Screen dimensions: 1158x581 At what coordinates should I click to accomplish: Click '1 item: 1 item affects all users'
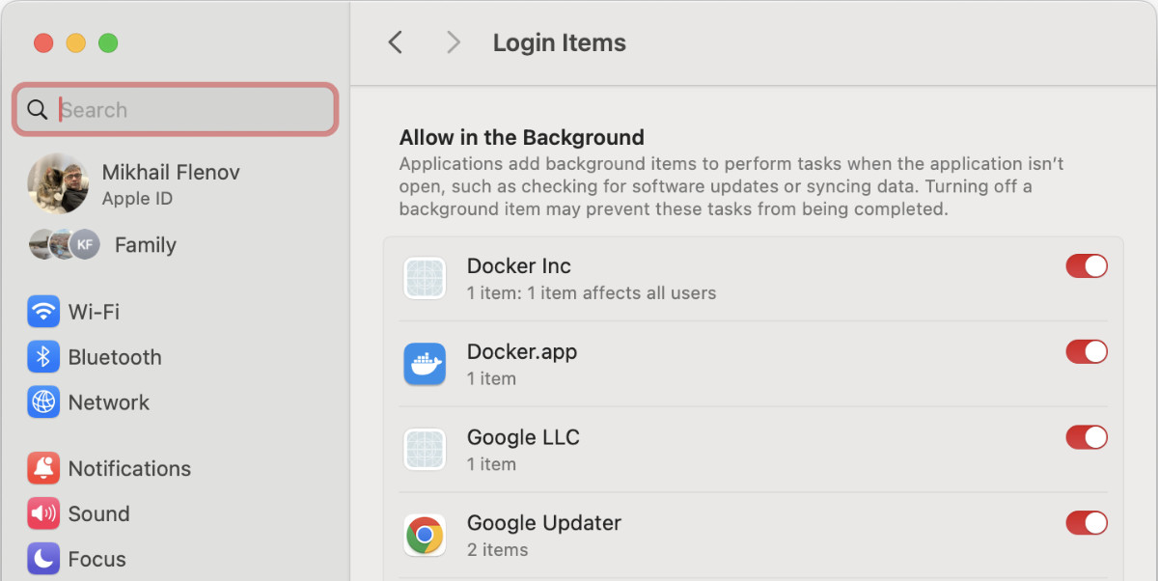point(592,292)
